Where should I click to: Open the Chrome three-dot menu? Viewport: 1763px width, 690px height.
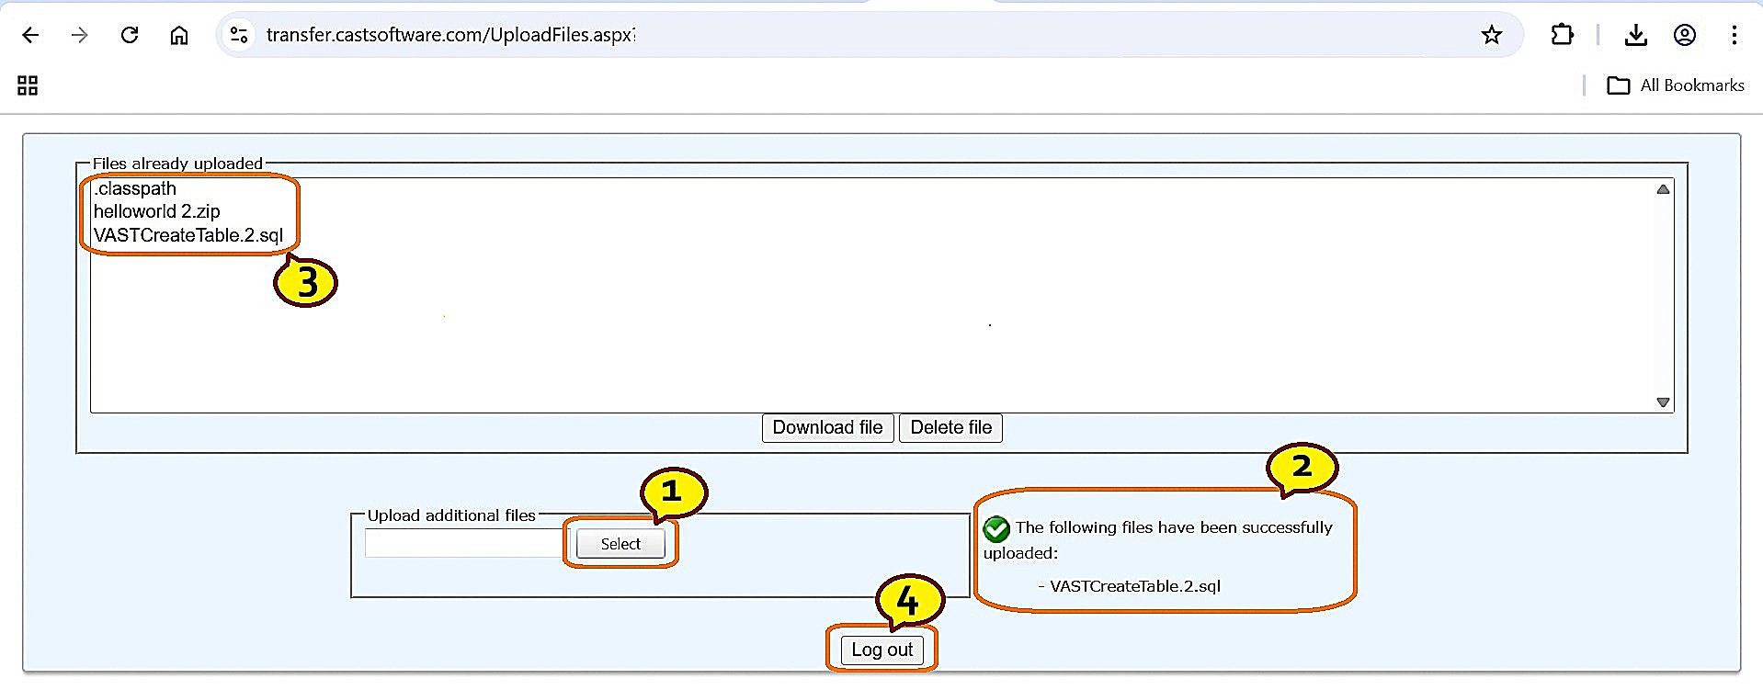click(x=1734, y=35)
